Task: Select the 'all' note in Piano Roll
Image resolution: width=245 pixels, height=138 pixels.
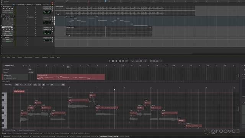Action: [x=78, y=100]
